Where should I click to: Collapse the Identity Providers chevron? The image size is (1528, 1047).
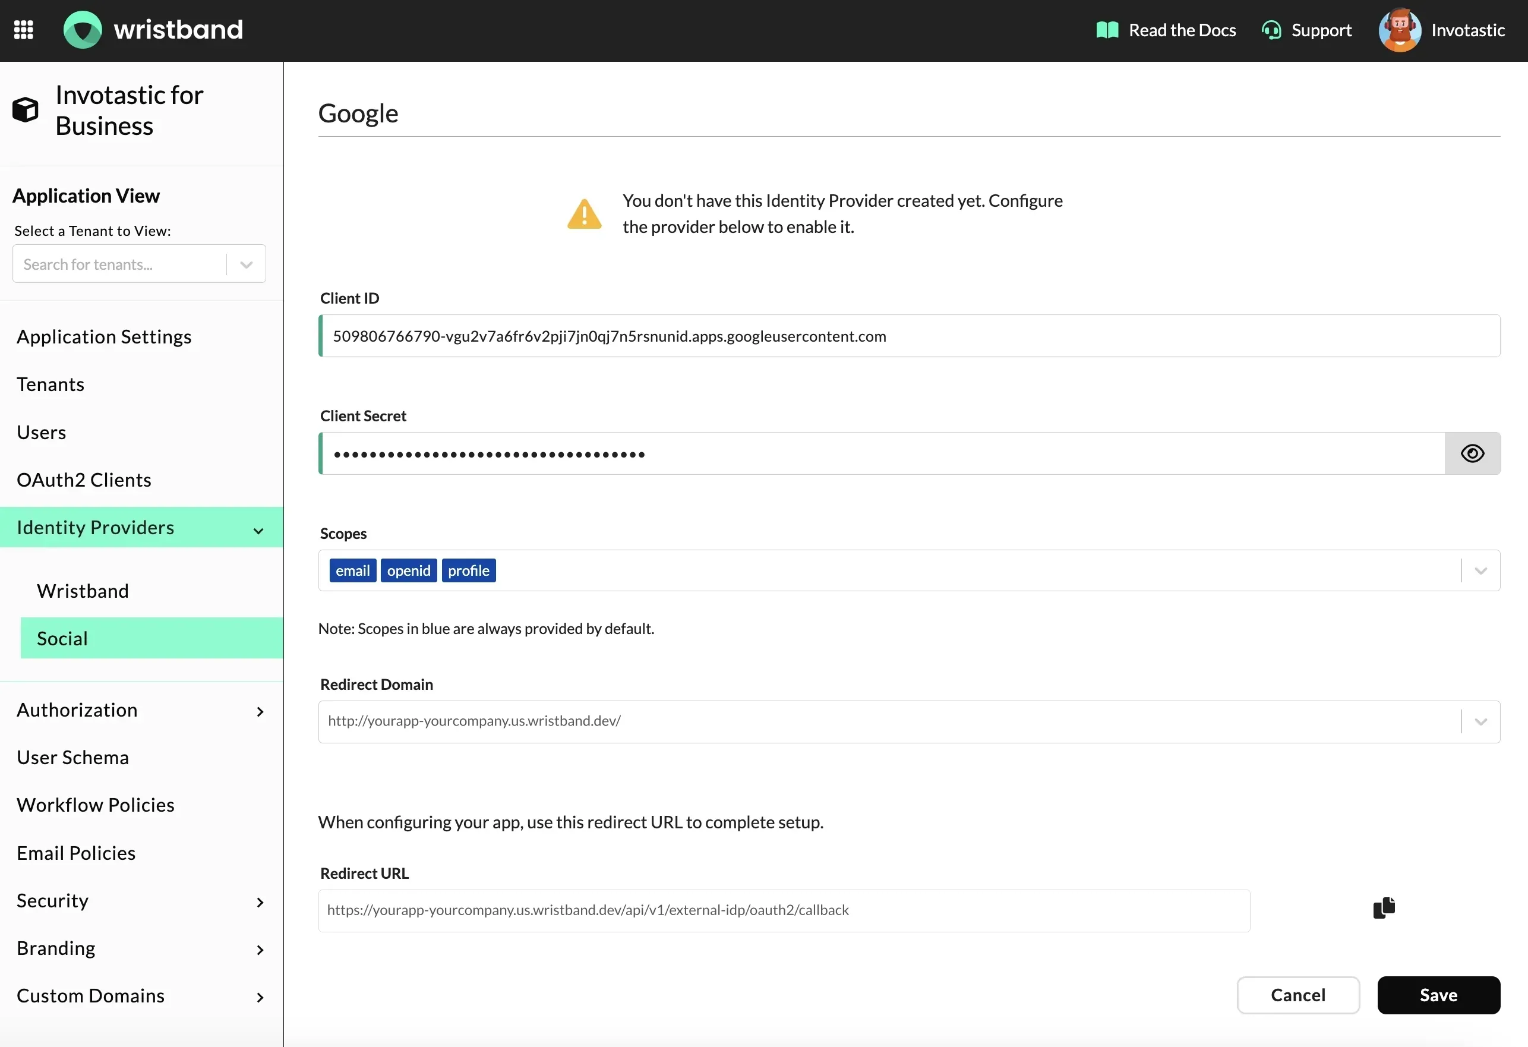point(258,531)
